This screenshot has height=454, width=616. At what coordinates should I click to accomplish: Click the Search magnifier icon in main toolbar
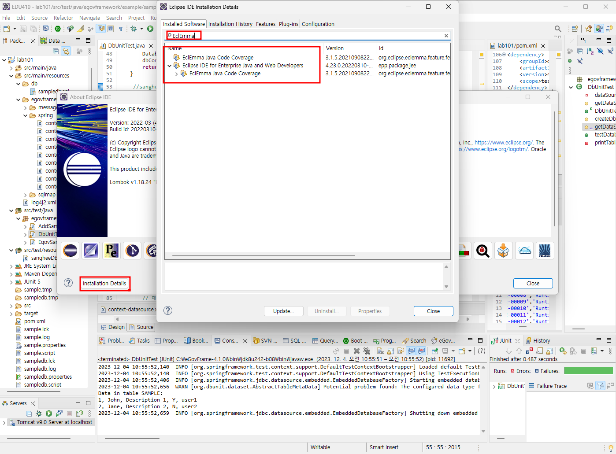tap(558, 29)
